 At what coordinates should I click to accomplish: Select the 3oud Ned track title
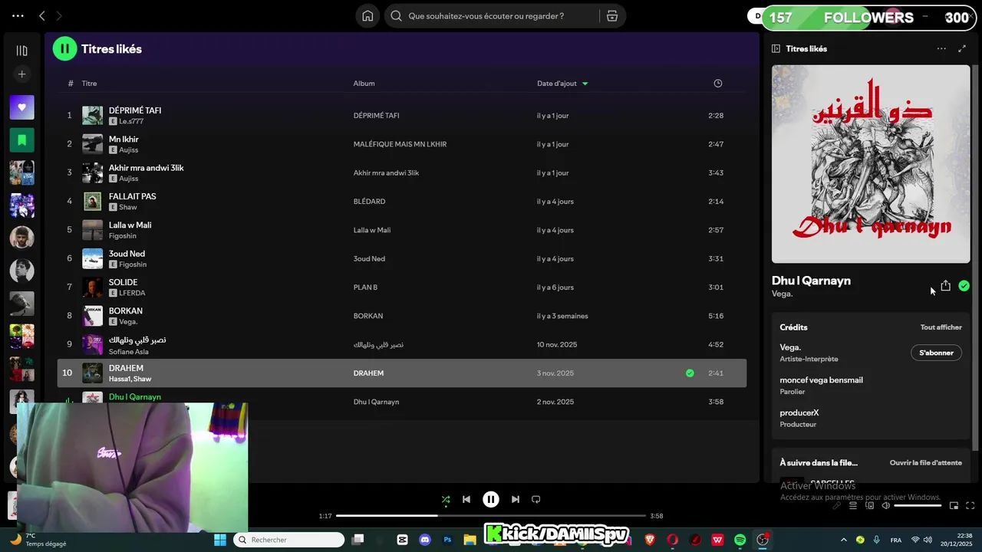click(127, 254)
